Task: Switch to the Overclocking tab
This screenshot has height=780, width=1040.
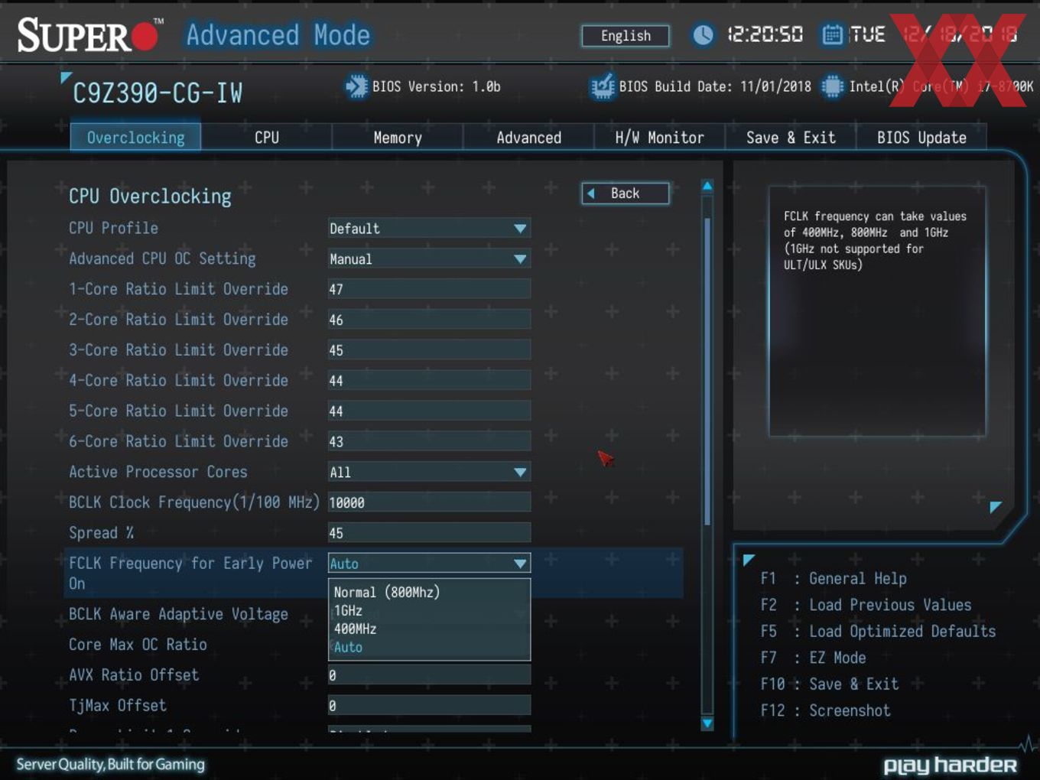Action: click(135, 138)
